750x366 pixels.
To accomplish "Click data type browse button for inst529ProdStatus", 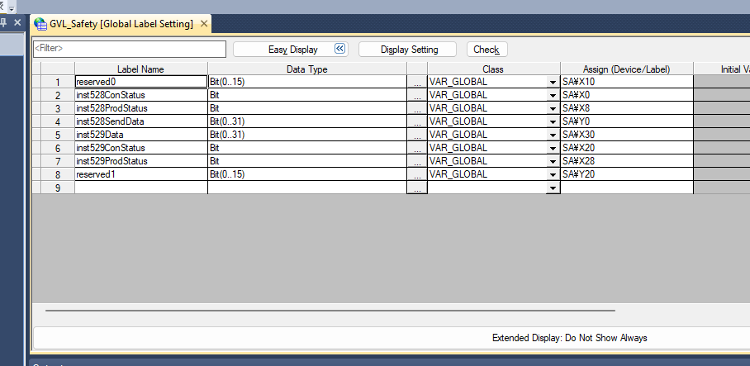I will pos(417,161).
